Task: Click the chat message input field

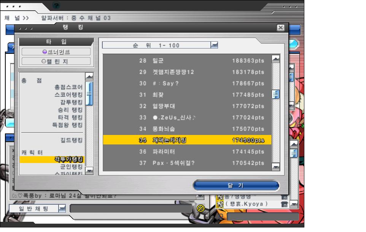Action: click(x=131, y=208)
